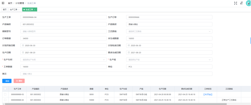This screenshot has width=251, height=105.
Task: Open calendar for 生产日期 field
Action: point(23,52)
